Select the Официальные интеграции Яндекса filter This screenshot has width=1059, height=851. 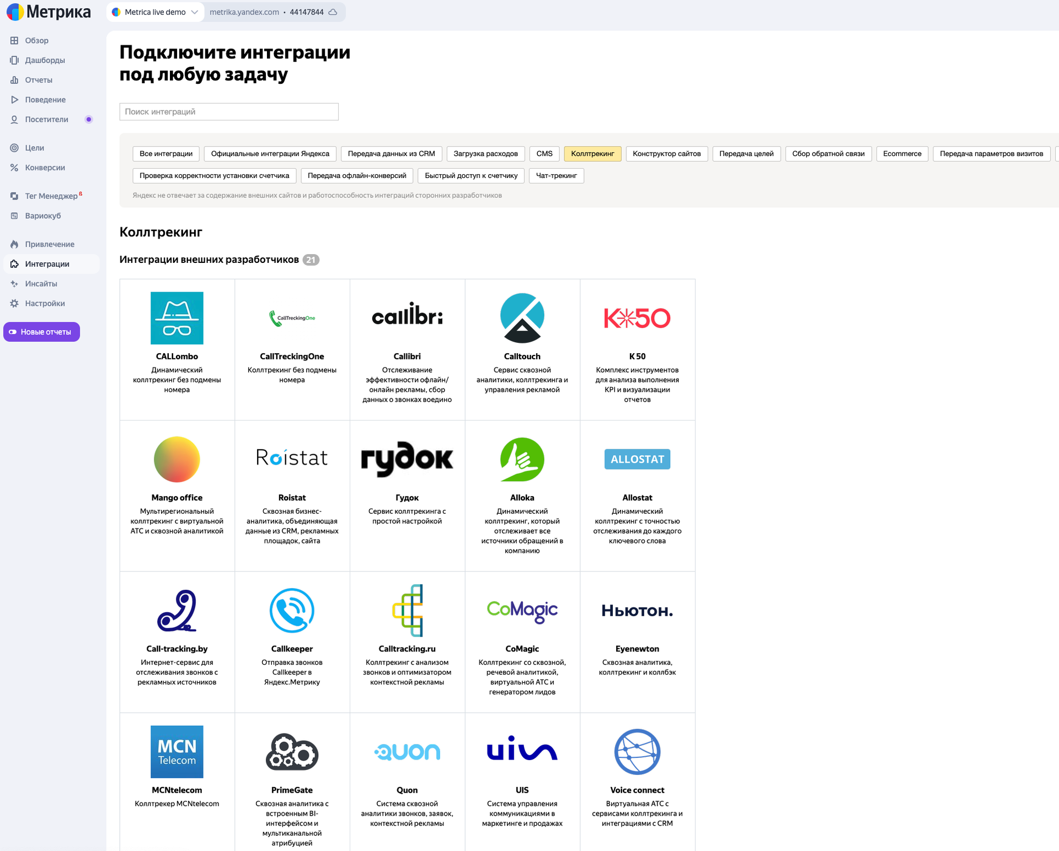coord(270,154)
